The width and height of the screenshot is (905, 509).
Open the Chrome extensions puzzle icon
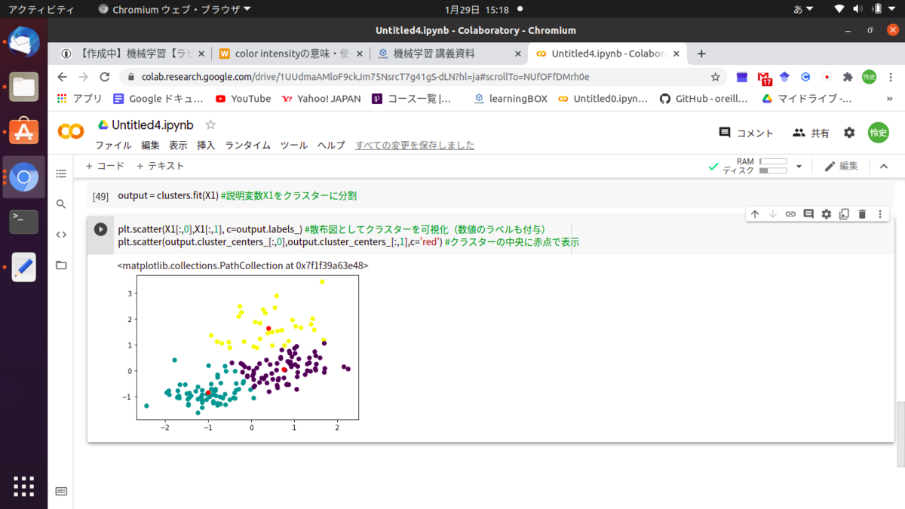pyautogui.click(x=847, y=77)
